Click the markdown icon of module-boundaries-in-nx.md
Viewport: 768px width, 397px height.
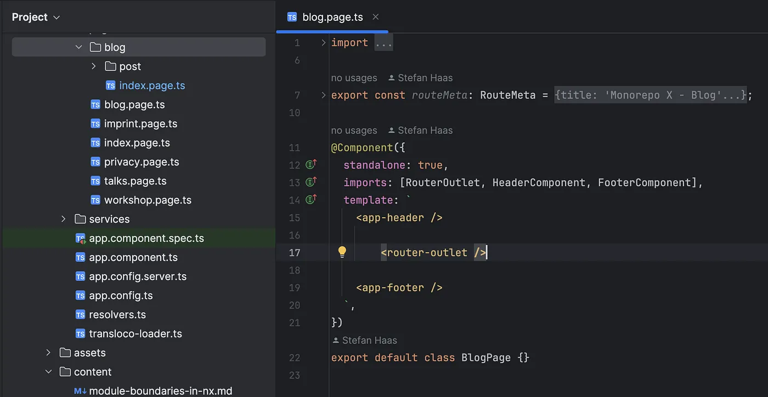pyautogui.click(x=80, y=391)
